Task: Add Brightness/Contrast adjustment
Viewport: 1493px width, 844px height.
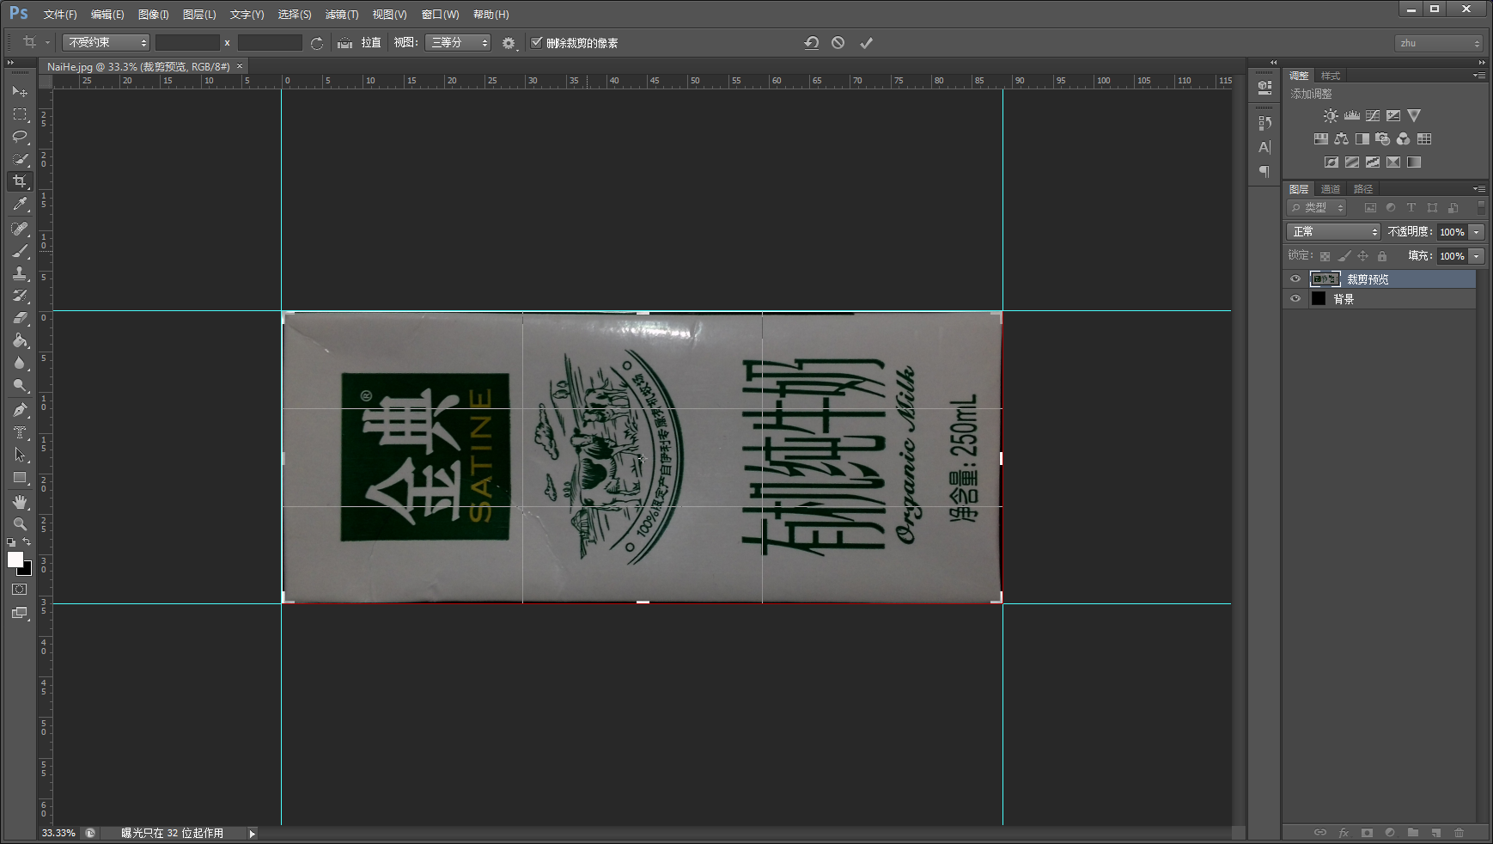Action: click(1331, 115)
